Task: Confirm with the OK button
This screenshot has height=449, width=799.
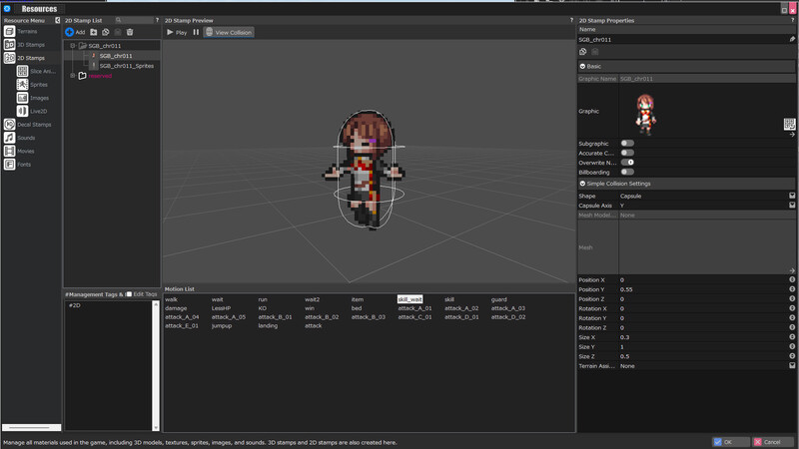Action: click(x=730, y=442)
